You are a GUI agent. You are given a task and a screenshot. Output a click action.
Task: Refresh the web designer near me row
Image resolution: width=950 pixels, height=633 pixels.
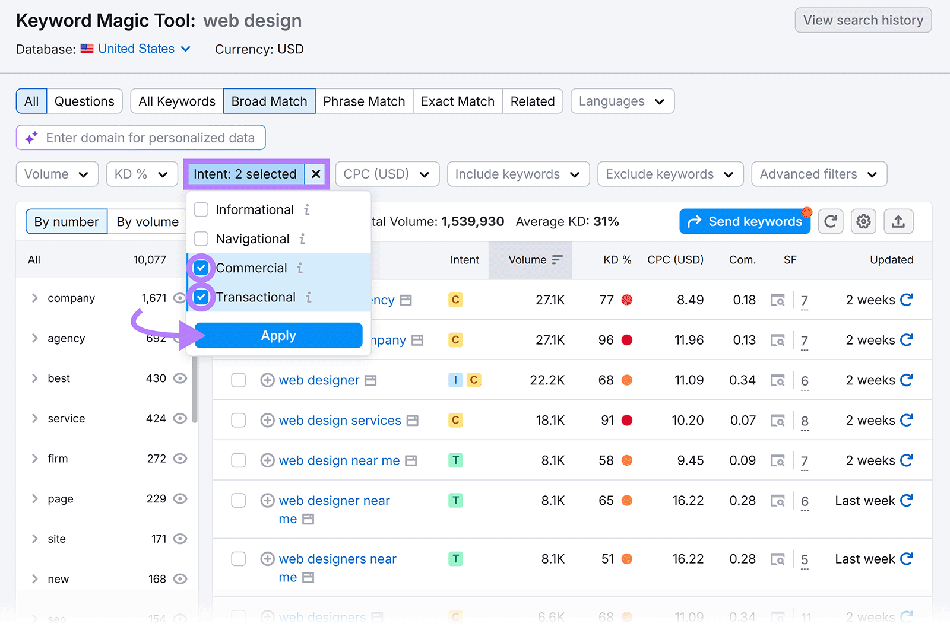(906, 501)
